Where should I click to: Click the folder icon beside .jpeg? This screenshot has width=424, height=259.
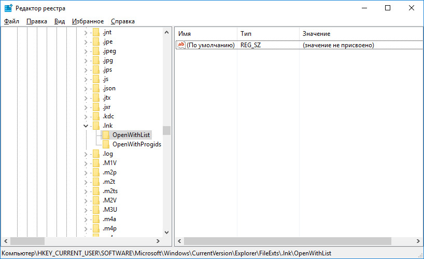95,51
